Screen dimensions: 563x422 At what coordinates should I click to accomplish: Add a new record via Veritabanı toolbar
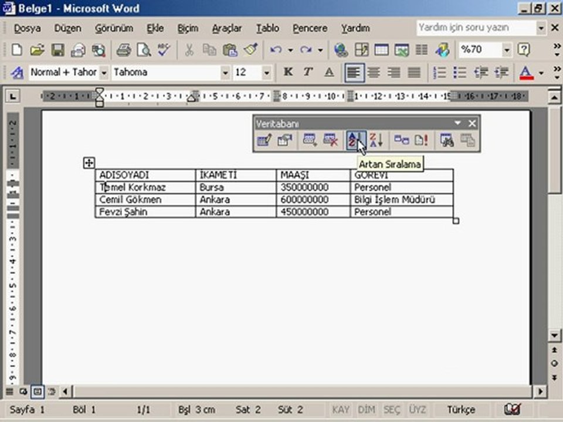[310, 140]
